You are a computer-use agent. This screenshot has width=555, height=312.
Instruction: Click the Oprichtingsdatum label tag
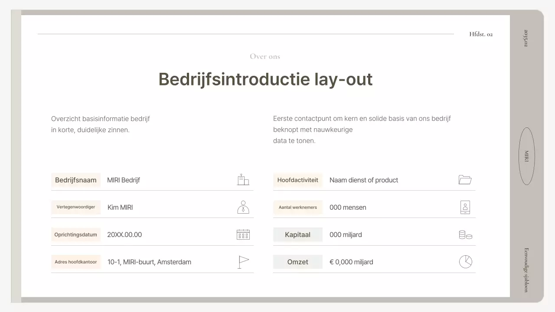(76, 234)
